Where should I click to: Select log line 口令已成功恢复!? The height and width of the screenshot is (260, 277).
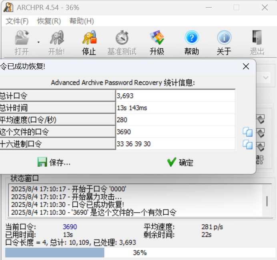[x=68, y=204]
